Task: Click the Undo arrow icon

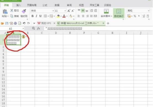Action: [24, 23]
